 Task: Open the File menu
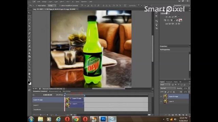[x=34, y=2]
